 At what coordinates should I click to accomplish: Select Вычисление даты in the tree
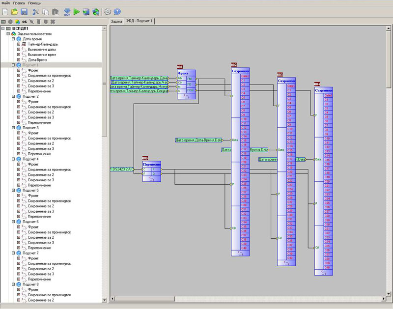pyautogui.click(x=42, y=50)
